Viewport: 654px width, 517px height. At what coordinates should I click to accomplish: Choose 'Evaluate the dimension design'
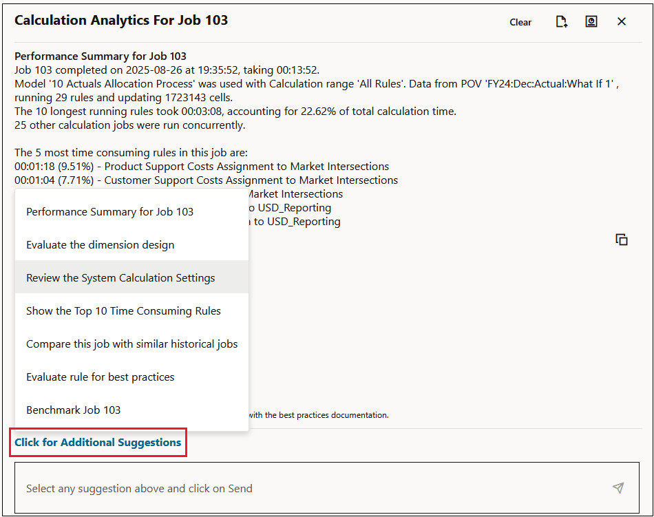(100, 244)
